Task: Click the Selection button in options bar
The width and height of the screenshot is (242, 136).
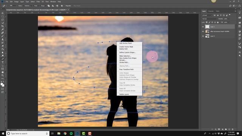Action: click(x=28, y=6)
